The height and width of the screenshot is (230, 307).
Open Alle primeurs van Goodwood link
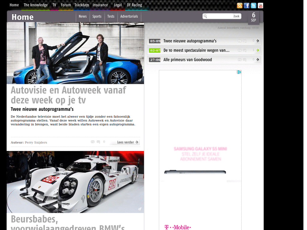188,60
